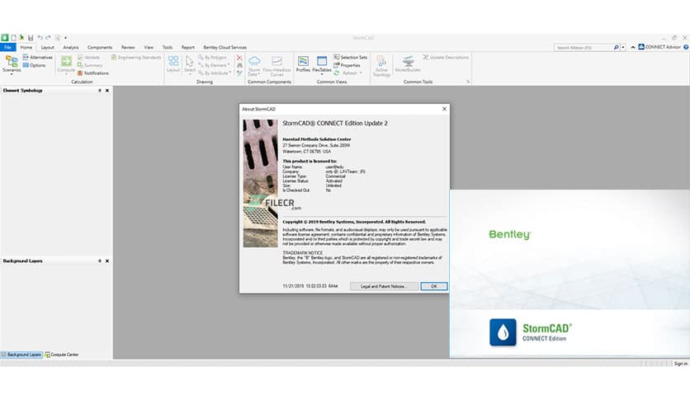Click the Save icon in quick access toolbar
690x399 pixels.
click(31, 38)
